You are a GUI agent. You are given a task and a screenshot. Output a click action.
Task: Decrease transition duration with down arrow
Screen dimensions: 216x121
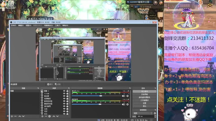click(x=155, y=117)
